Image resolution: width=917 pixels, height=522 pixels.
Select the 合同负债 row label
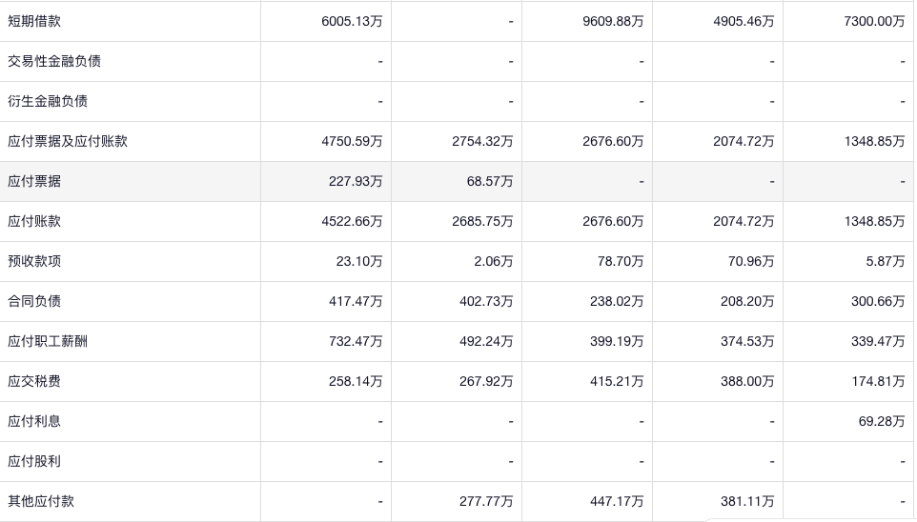click(x=34, y=301)
